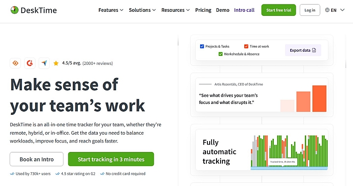The height and width of the screenshot is (186, 353).
Task: Click the yellow rating star icon
Action: [56, 64]
